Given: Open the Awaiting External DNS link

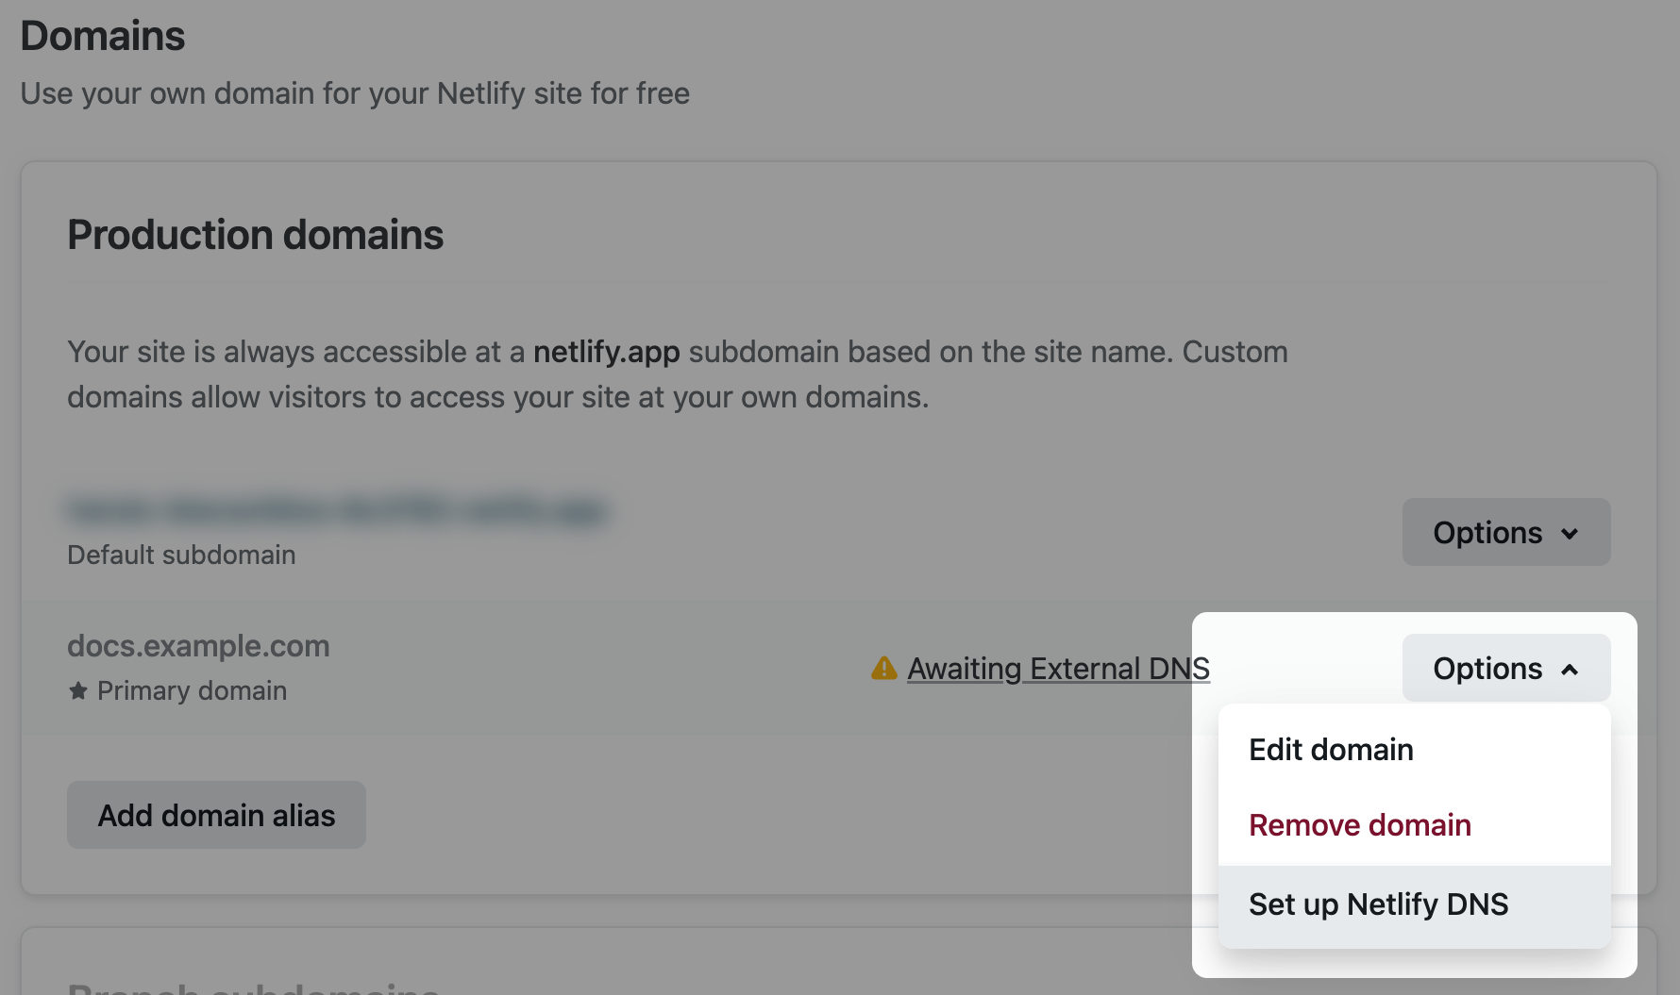Looking at the screenshot, I should click(1058, 669).
